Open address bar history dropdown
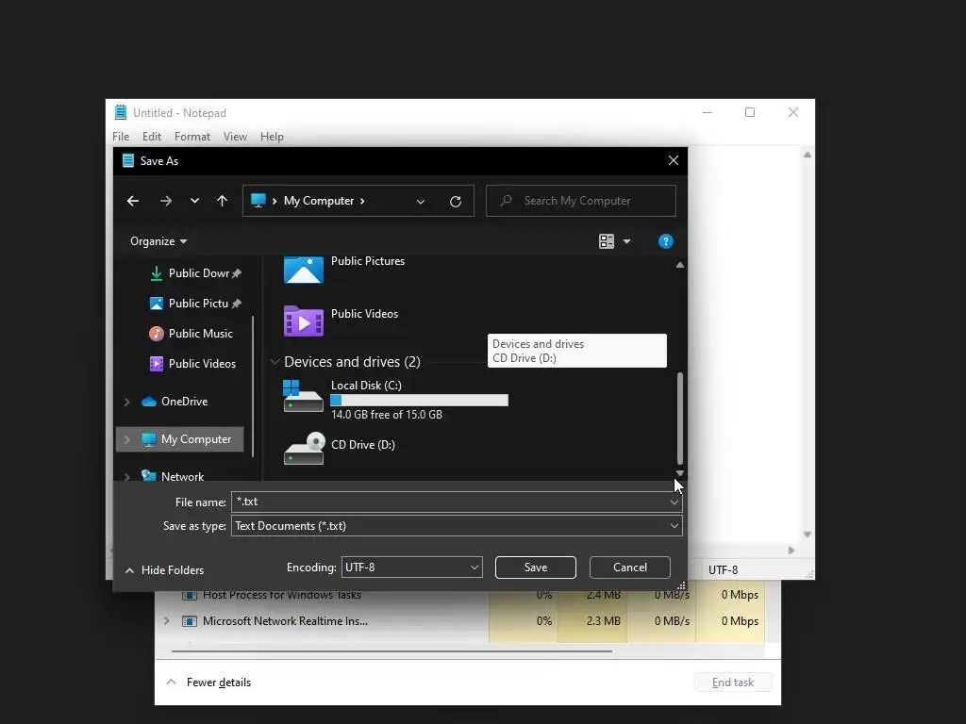This screenshot has height=724, width=966. 421,202
